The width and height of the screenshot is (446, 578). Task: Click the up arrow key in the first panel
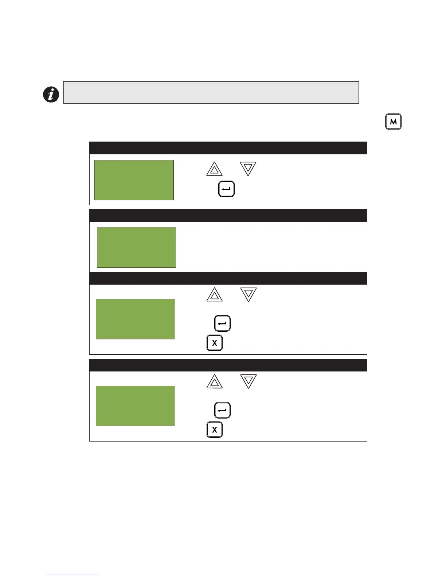[214, 169]
